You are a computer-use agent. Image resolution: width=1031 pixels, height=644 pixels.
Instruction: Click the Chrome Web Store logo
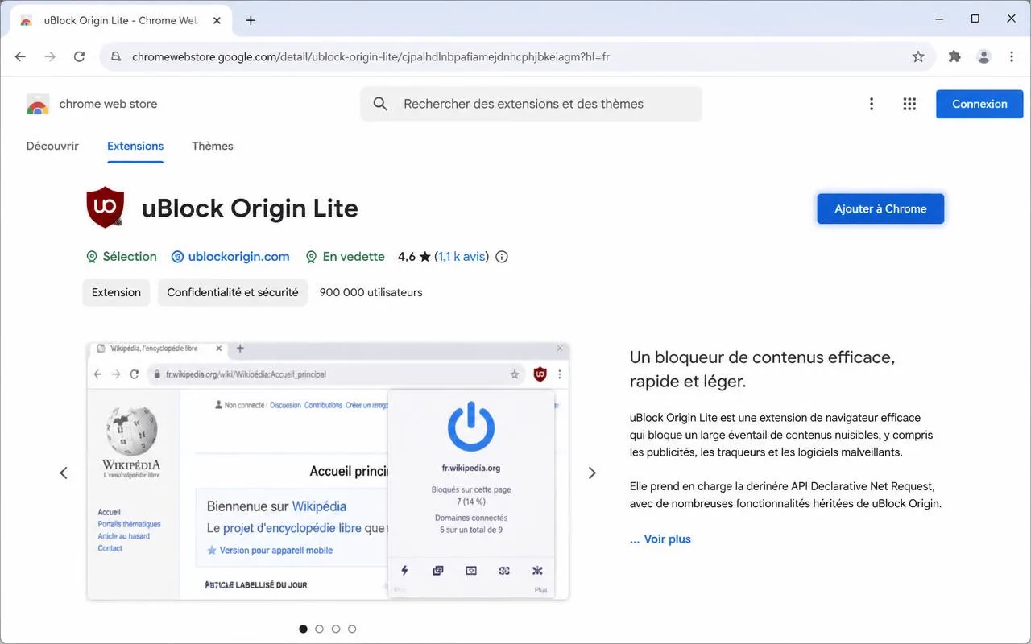[x=38, y=104]
